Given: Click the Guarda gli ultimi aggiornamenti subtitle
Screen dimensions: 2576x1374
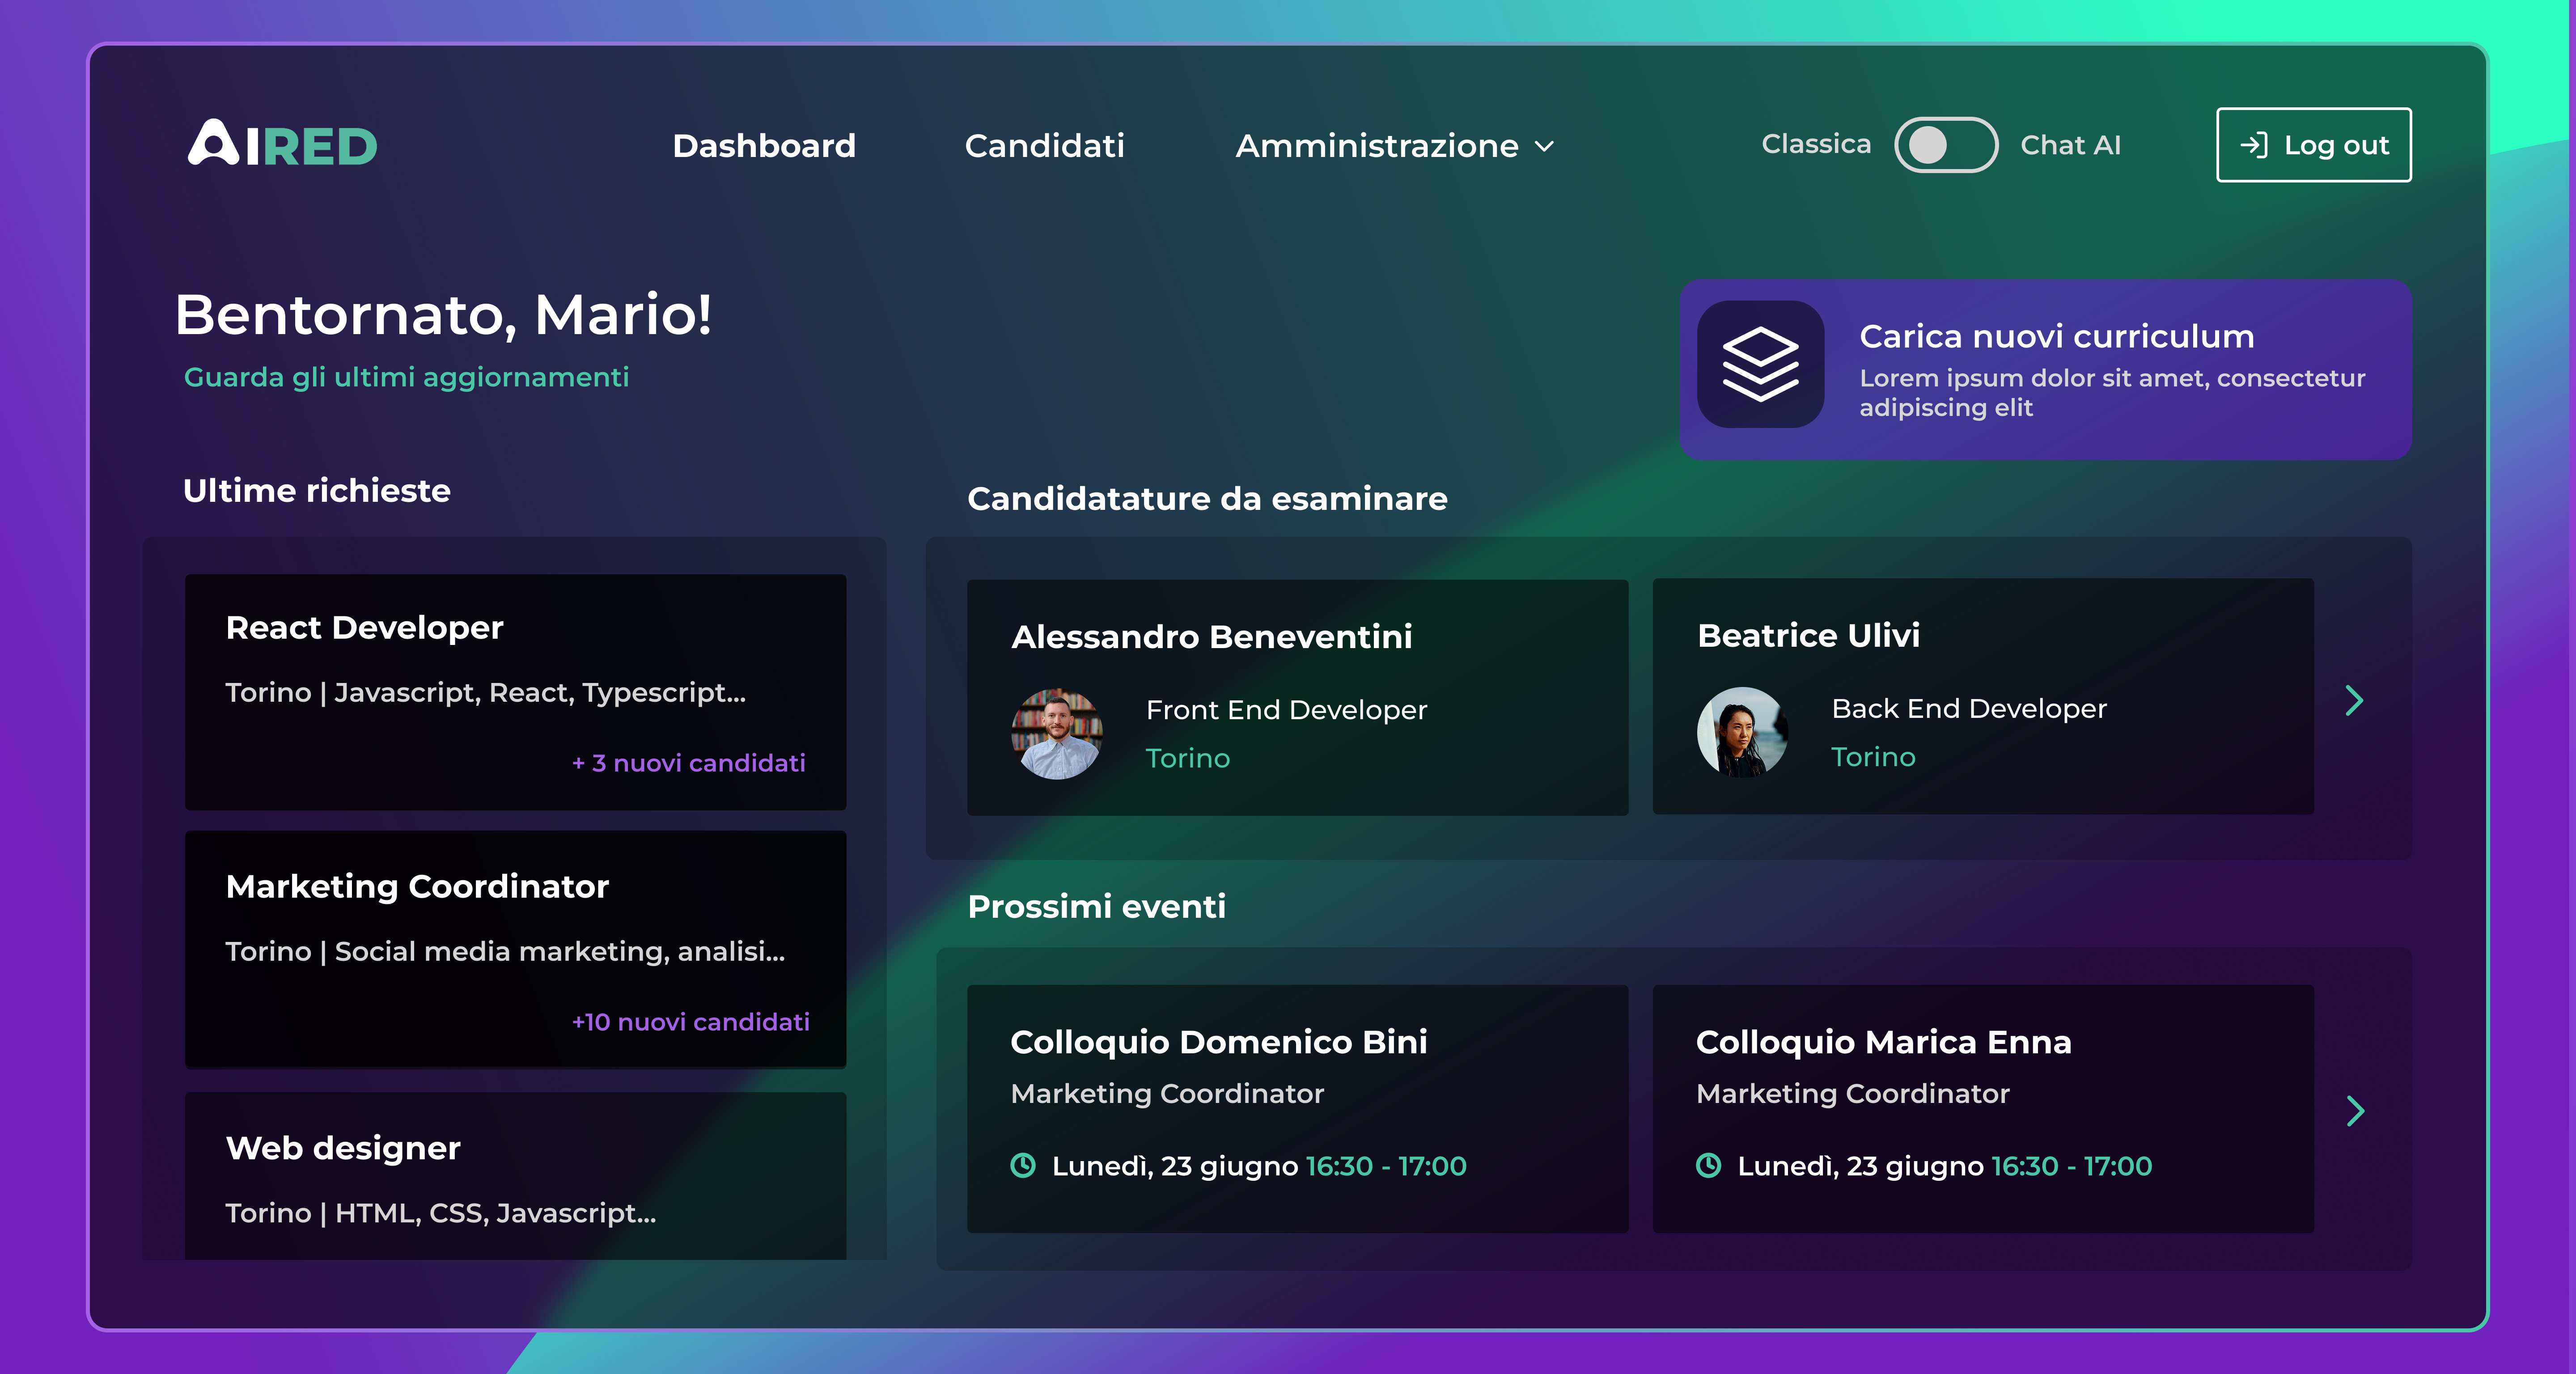Looking at the screenshot, I should click(406, 377).
